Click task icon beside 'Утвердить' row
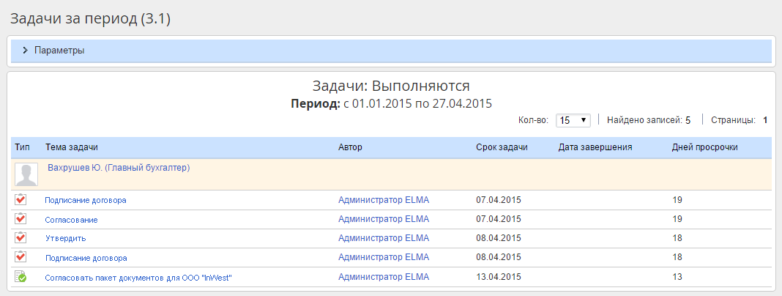This screenshot has height=296, width=782. pos(21,237)
